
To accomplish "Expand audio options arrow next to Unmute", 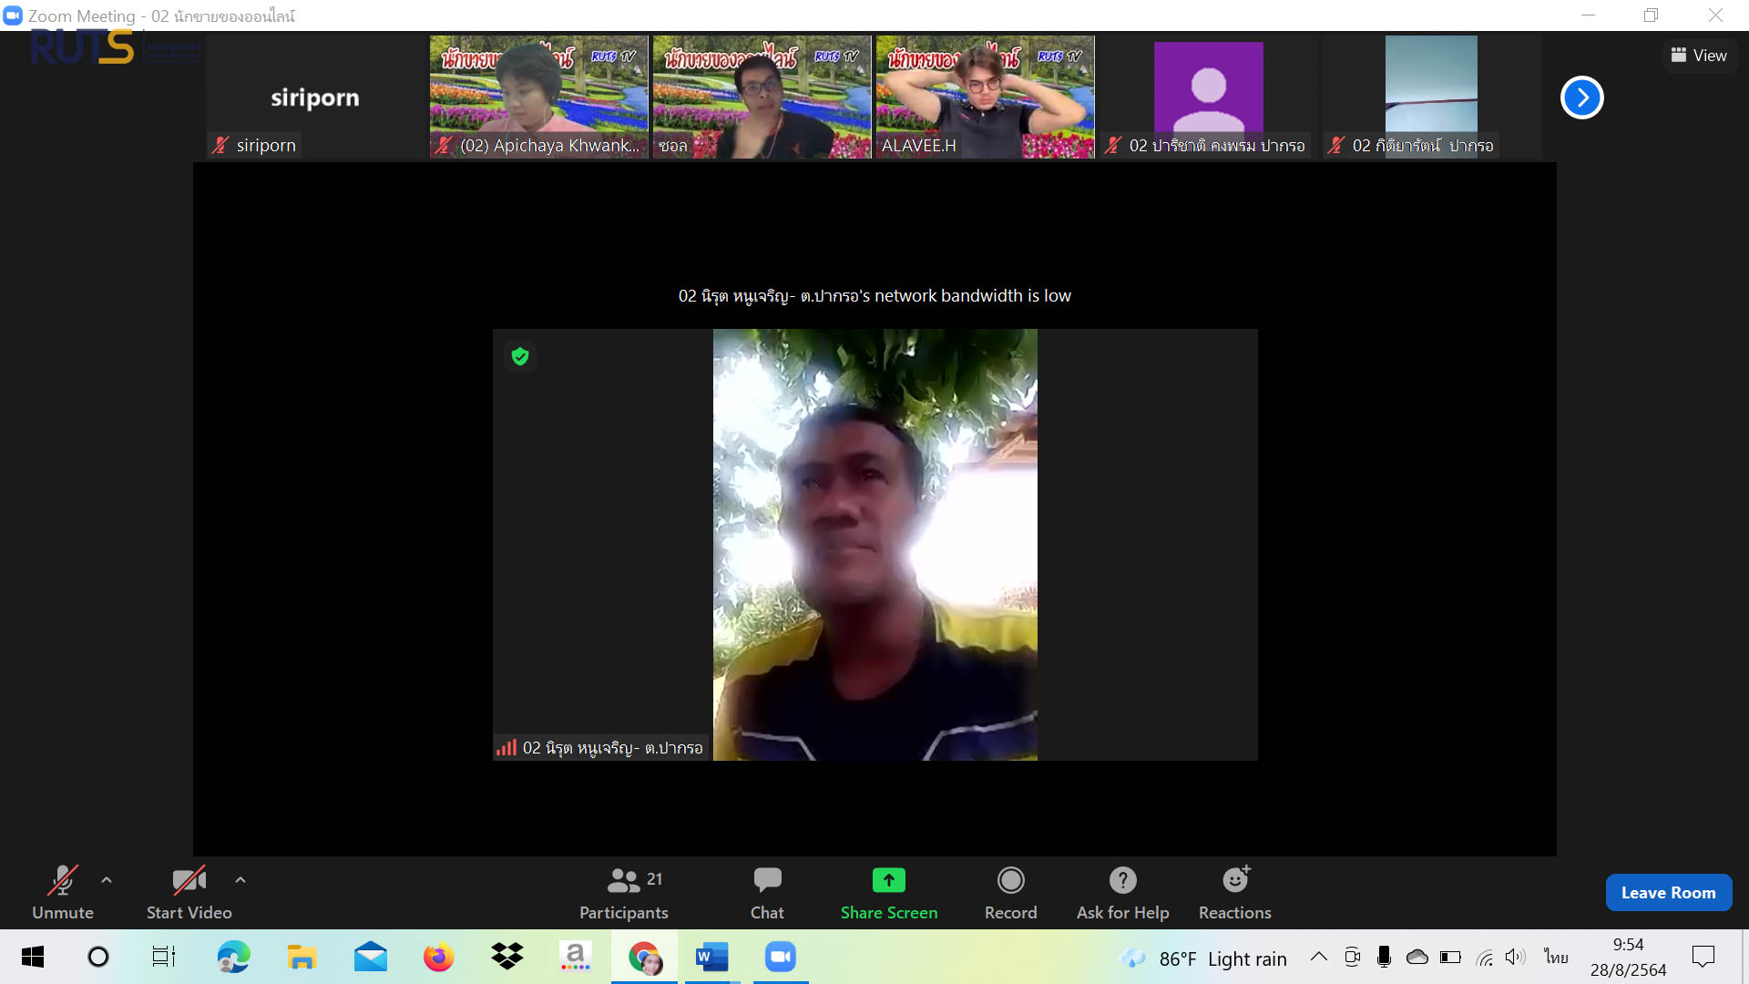I will pyautogui.click(x=107, y=880).
